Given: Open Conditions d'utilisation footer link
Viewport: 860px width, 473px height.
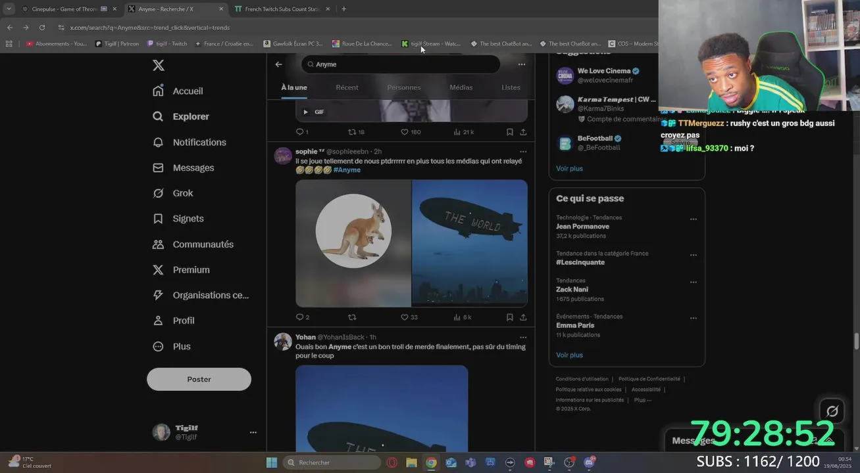Looking at the screenshot, I should 582,379.
